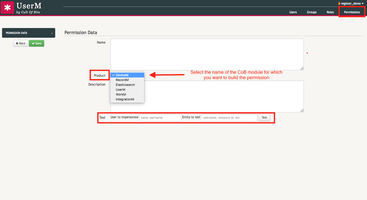367x200 pixels.
Task: Pick Elasticsearch in the Product dropdown
Action: (127, 85)
